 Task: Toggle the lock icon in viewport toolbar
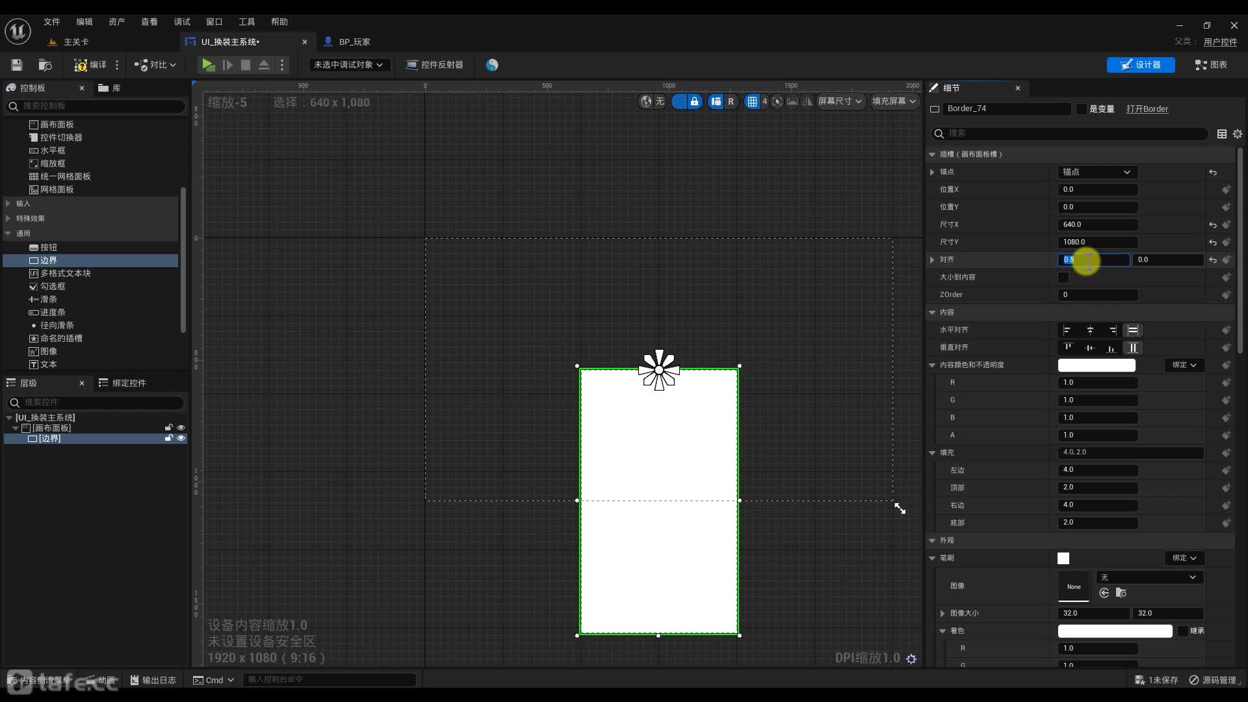pos(694,101)
